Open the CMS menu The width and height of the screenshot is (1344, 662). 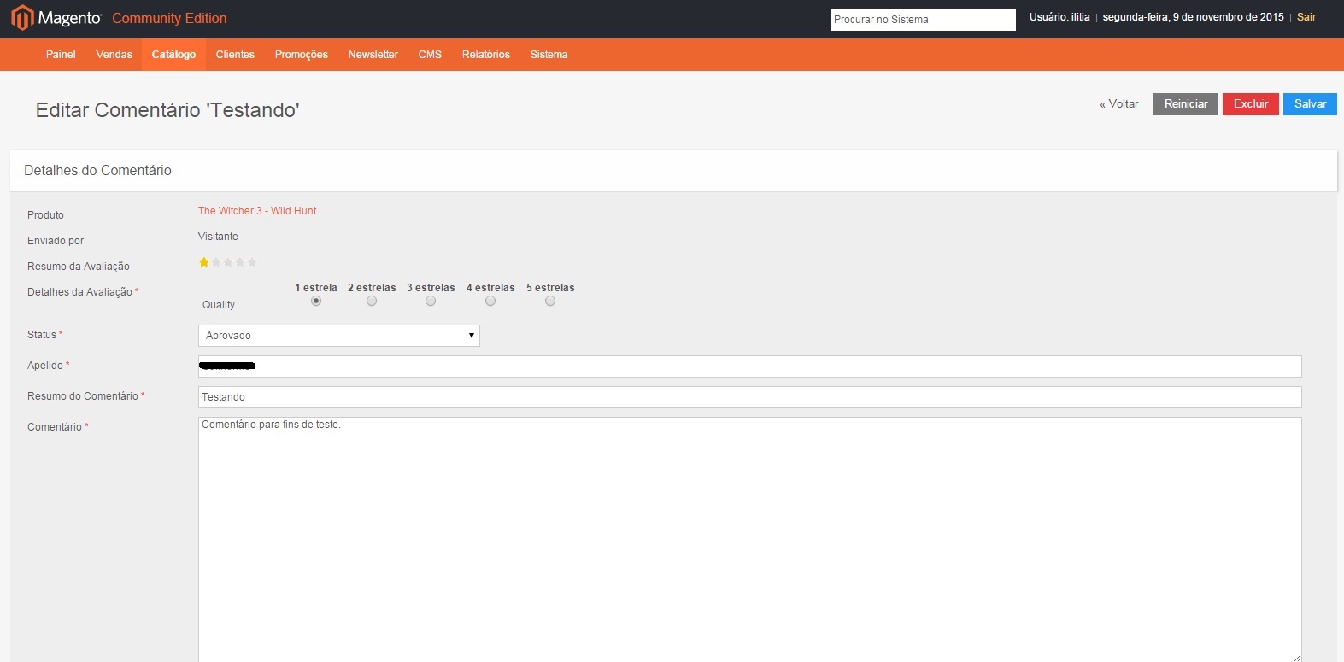coord(430,55)
